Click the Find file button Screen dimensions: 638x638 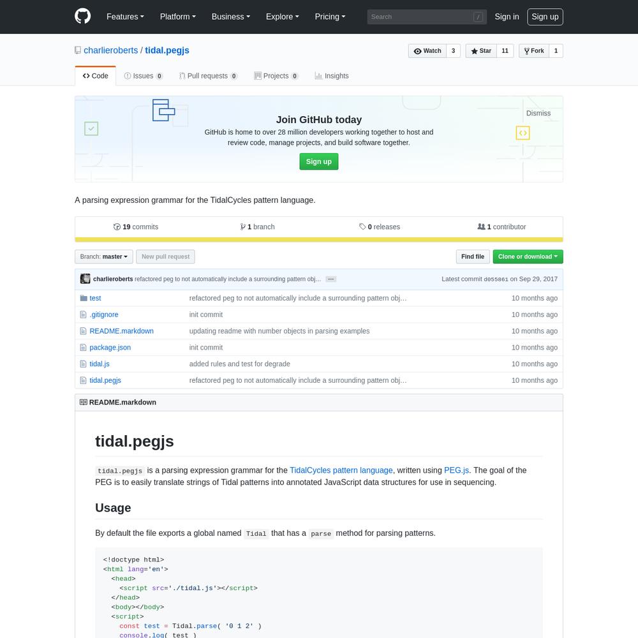coord(472,256)
